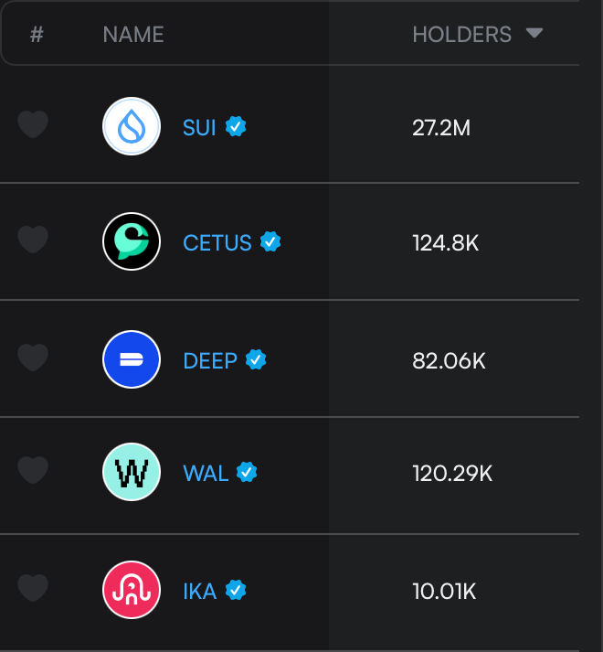
Task: Click the IKA holders count 10.01K
Action: (444, 591)
